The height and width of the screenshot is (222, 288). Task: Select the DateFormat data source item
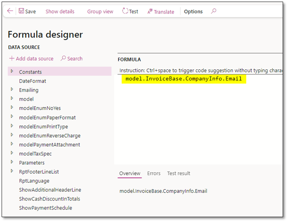tap(32, 81)
